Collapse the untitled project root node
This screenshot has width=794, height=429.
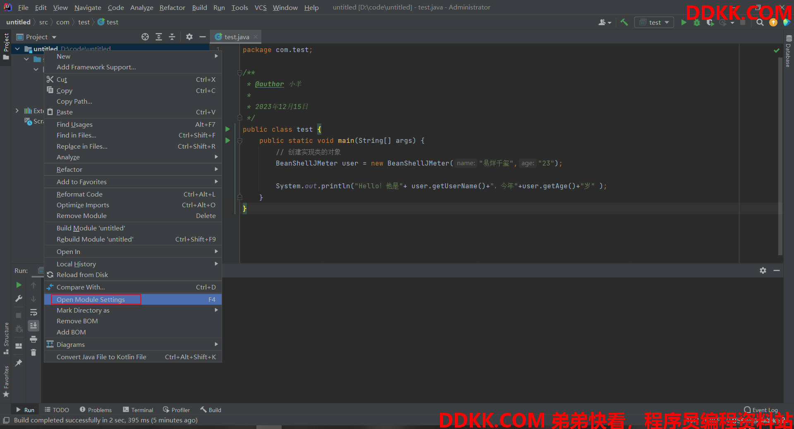tap(17, 49)
